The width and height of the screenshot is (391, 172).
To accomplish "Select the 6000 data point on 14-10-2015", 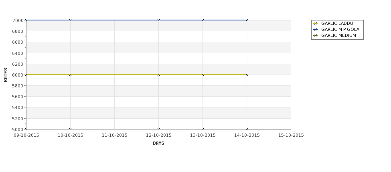I will (247, 75).
